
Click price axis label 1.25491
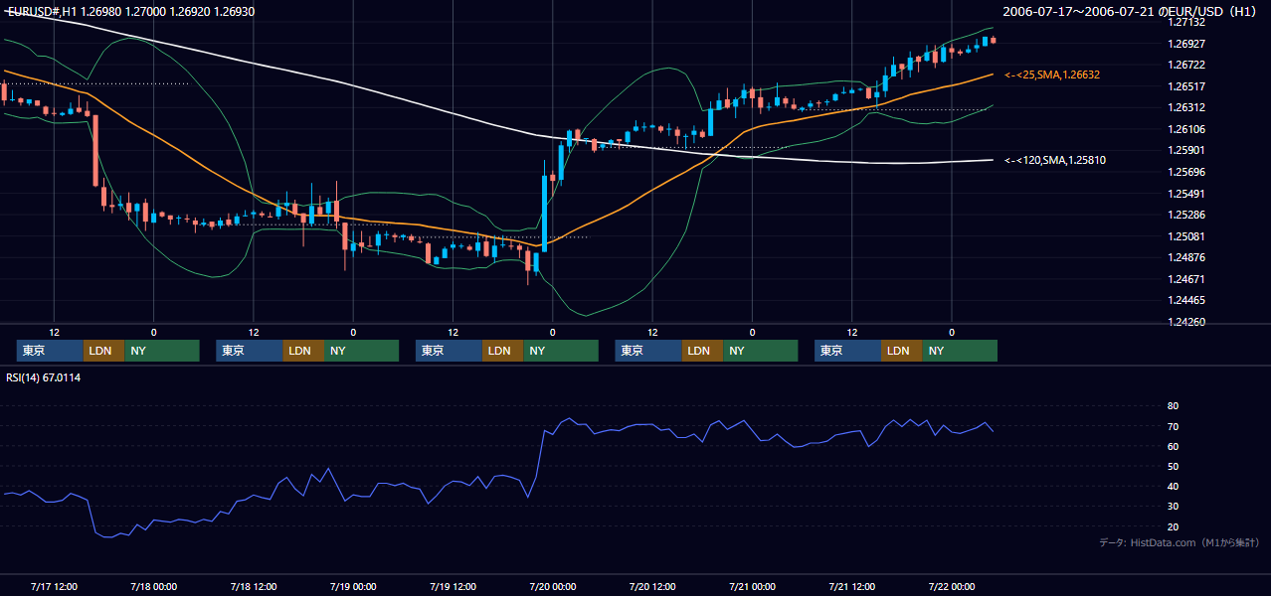[x=1187, y=194]
